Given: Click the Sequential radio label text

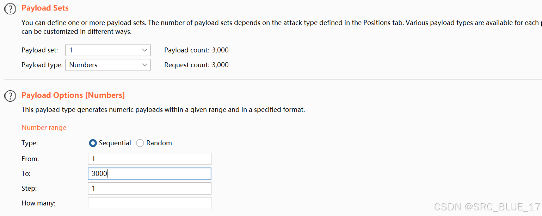Looking at the screenshot, I should [115, 143].
